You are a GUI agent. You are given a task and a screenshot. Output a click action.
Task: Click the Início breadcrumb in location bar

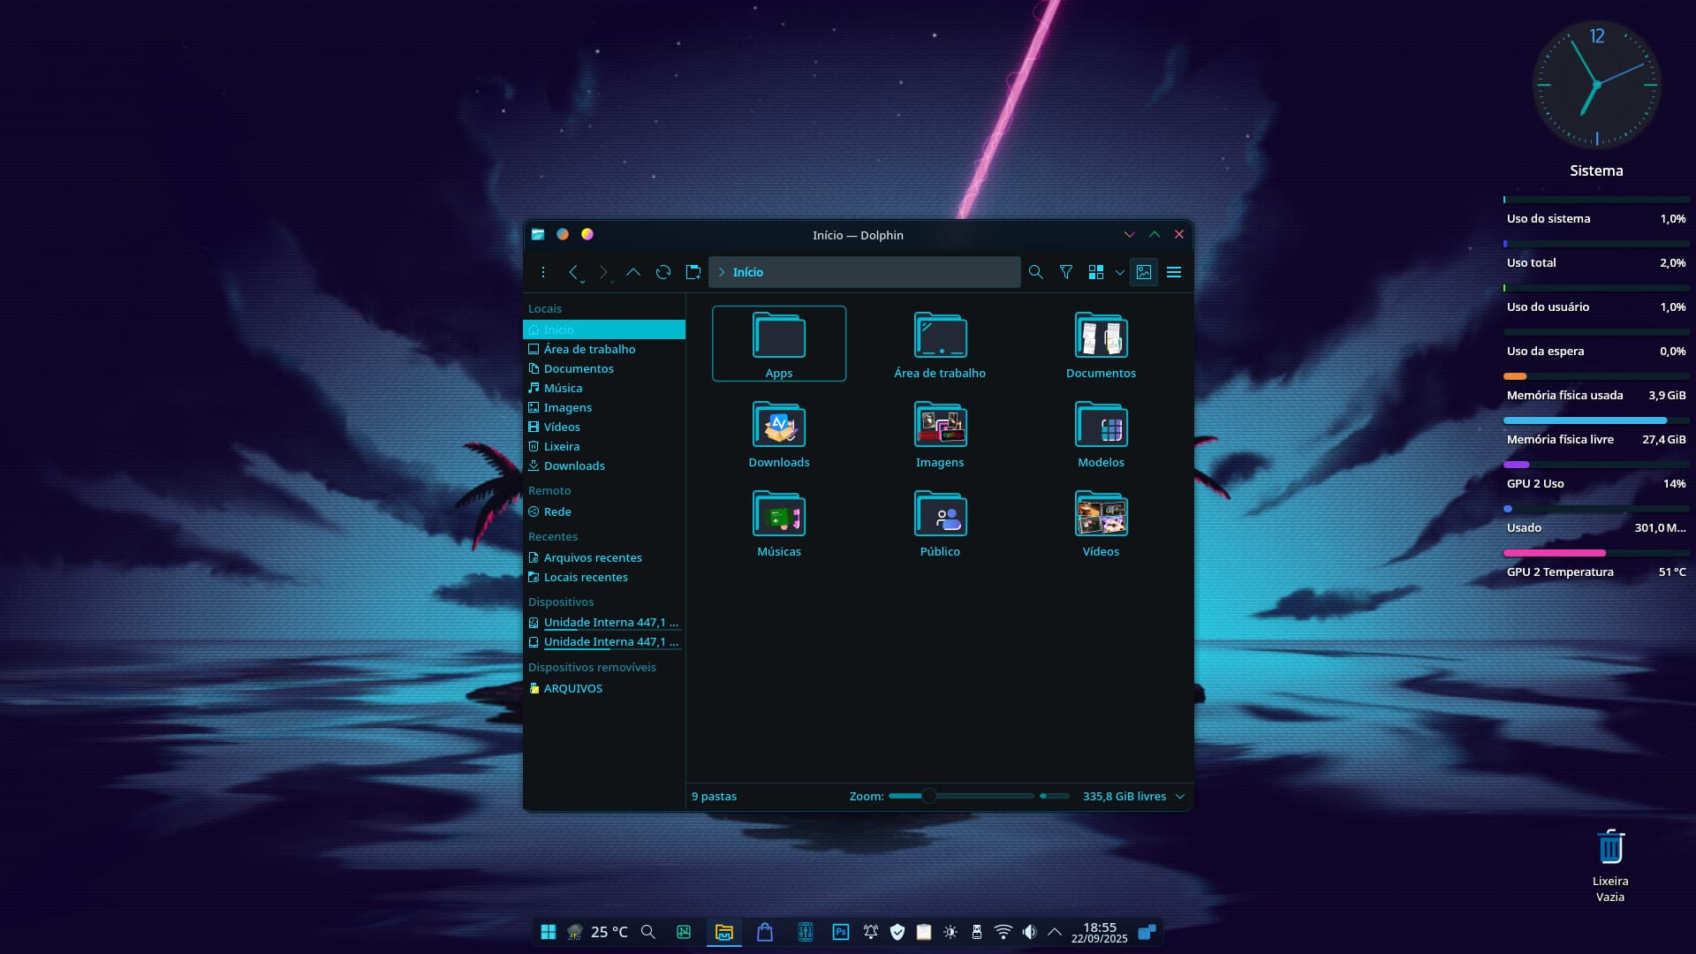(747, 272)
